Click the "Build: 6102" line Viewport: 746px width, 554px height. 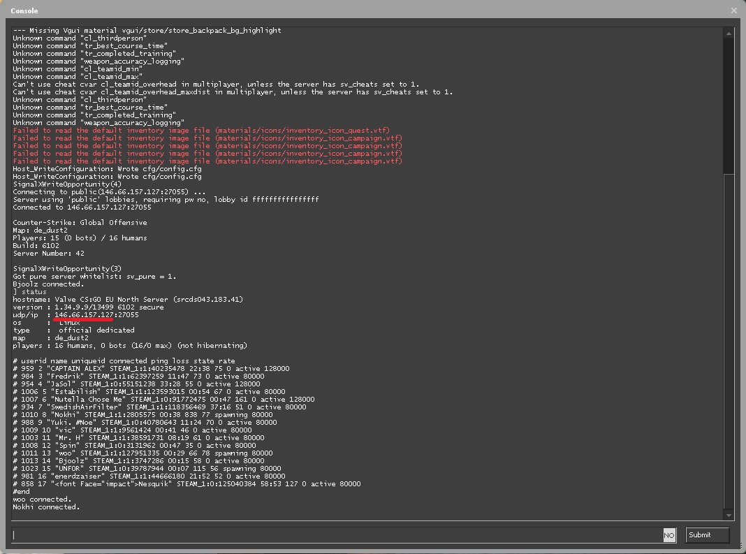coord(36,246)
